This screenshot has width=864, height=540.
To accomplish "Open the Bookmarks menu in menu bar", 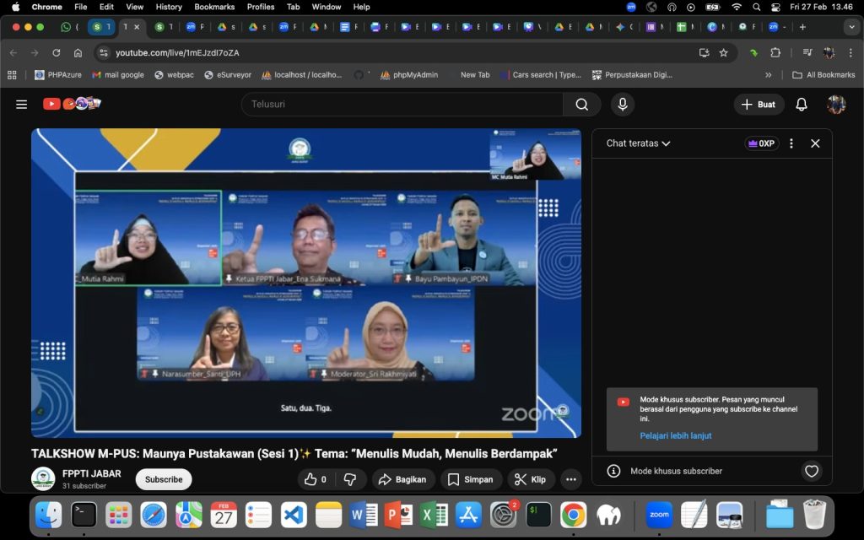I will click(x=214, y=7).
